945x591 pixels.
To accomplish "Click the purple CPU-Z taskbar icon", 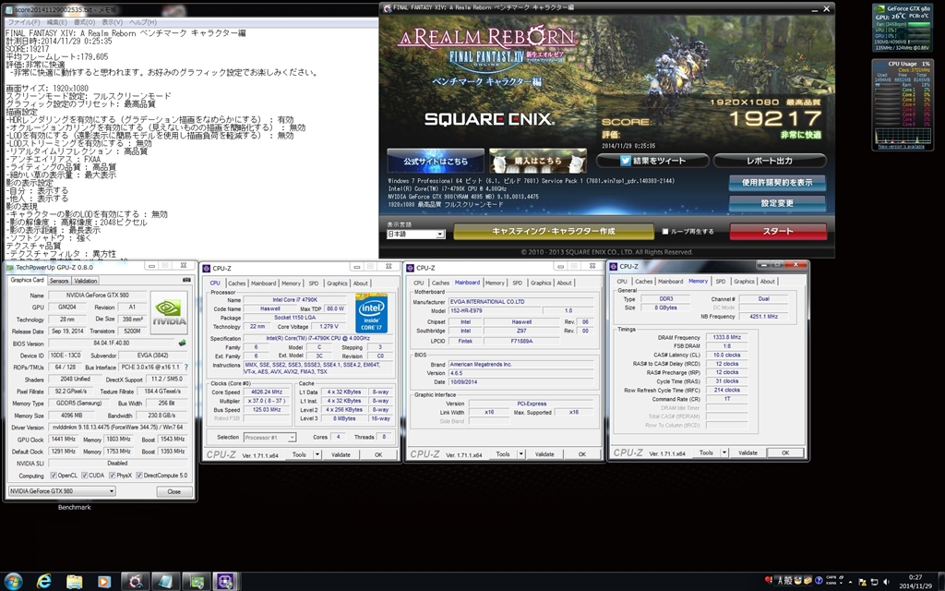I will point(226,582).
